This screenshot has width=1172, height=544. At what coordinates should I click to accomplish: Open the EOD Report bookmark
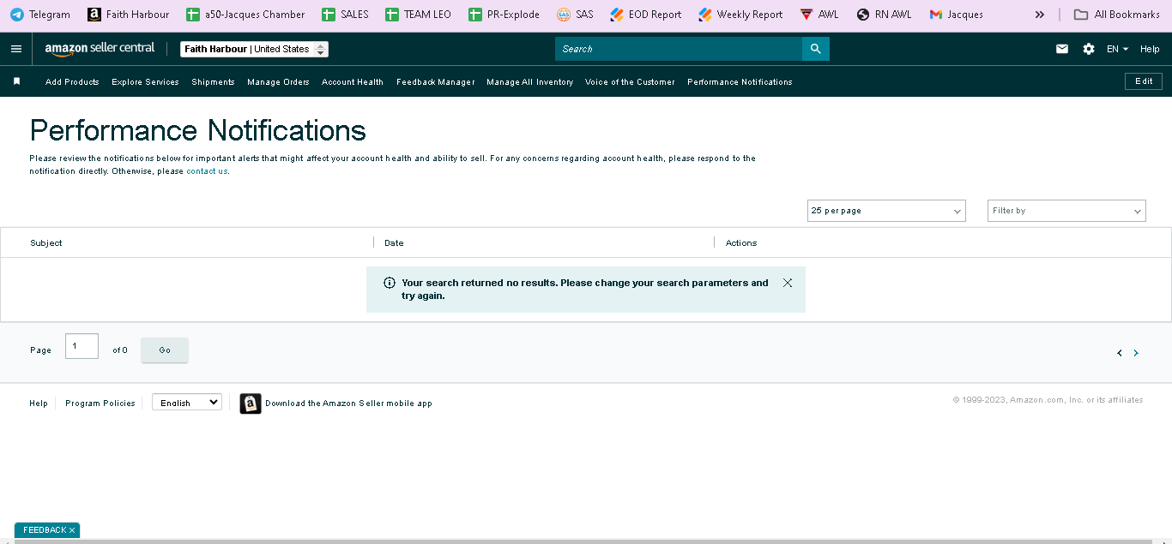pyautogui.click(x=645, y=15)
